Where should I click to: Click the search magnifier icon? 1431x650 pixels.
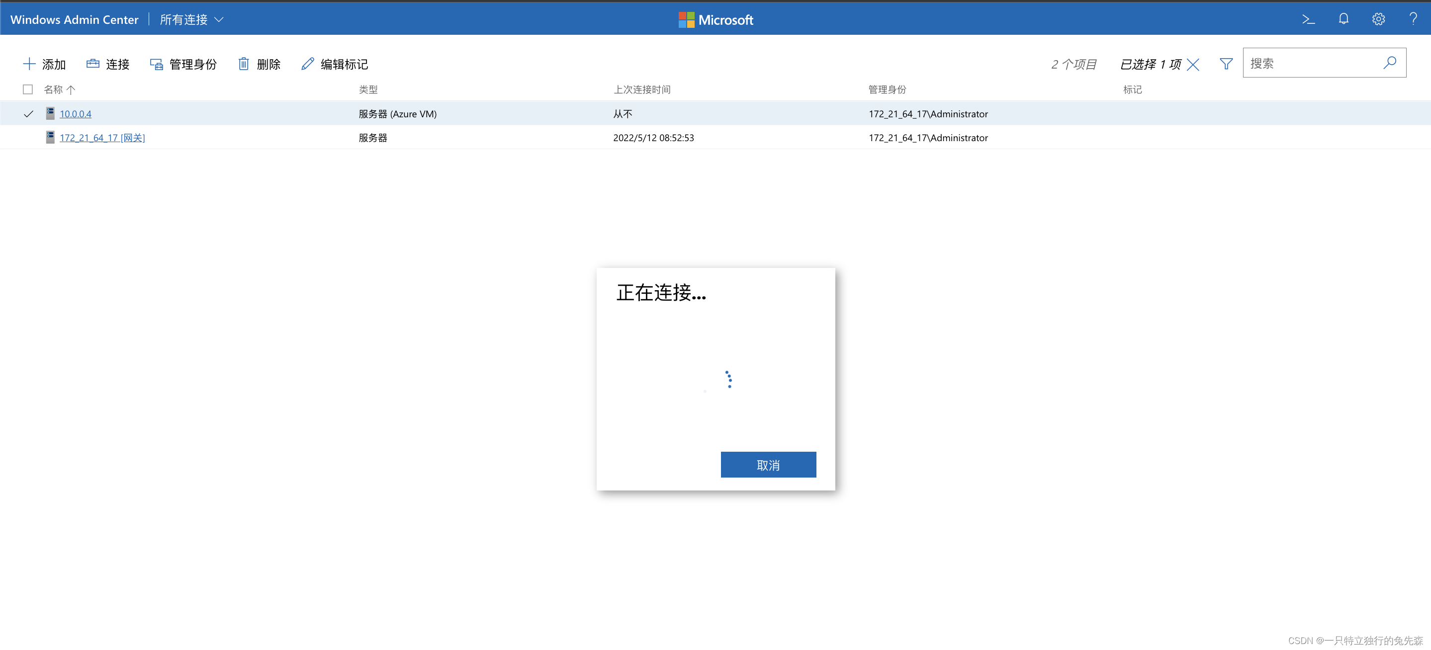[1390, 63]
